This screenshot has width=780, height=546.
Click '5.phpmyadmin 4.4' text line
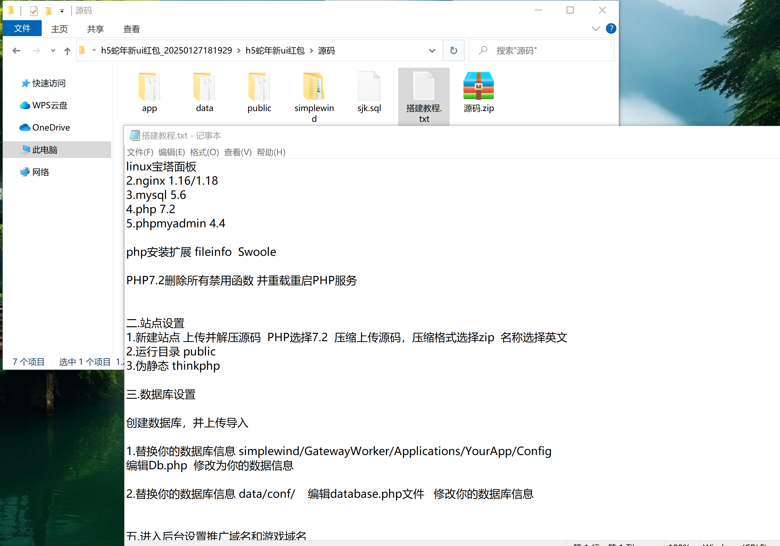(x=175, y=224)
